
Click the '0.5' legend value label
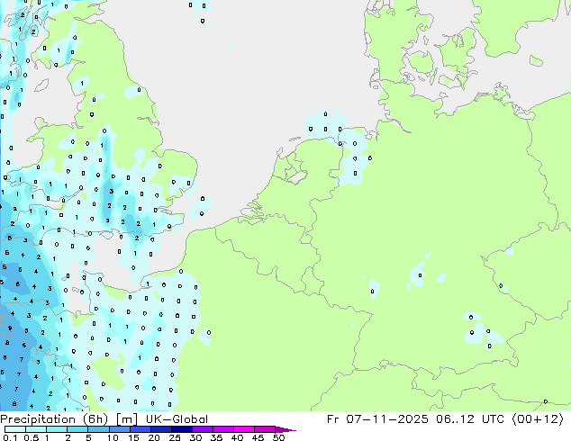[x=32, y=437]
